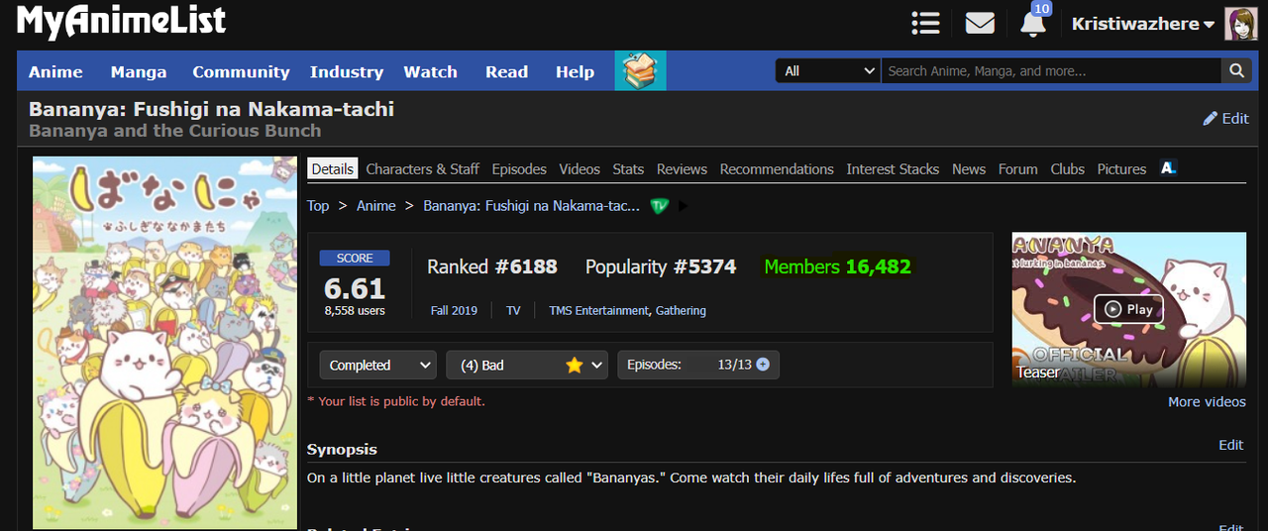Image resolution: width=1268 pixels, height=531 pixels.
Task: Click the blue A. icon after Pictures tab
Action: (x=1168, y=168)
